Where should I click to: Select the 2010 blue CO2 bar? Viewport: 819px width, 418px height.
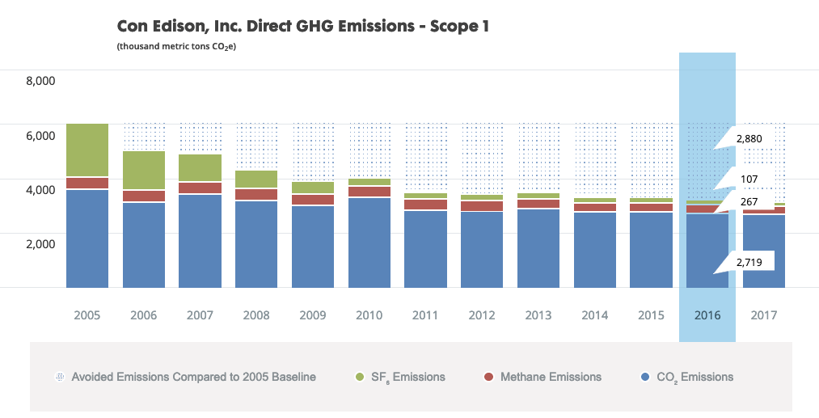point(369,243)
